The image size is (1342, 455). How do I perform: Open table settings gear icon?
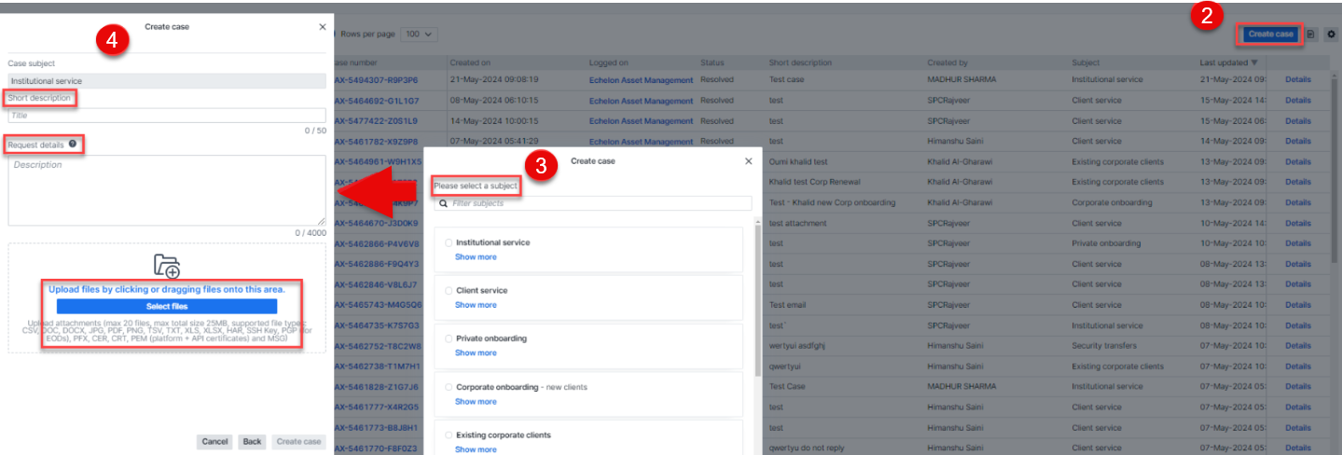coord(1331,34)
